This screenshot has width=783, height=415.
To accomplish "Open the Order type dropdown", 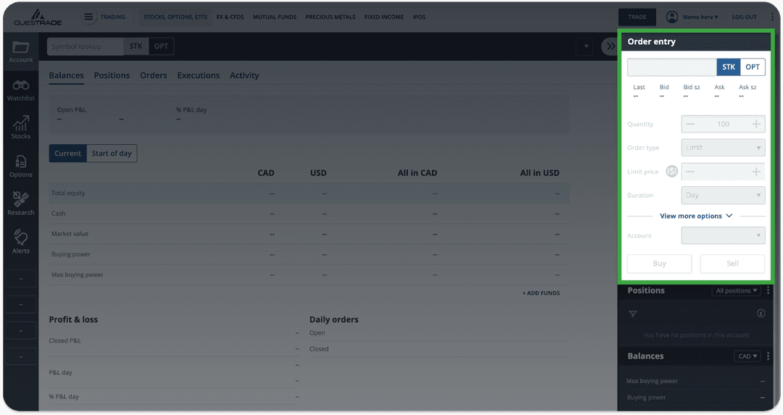I will (x=723, y=148).
